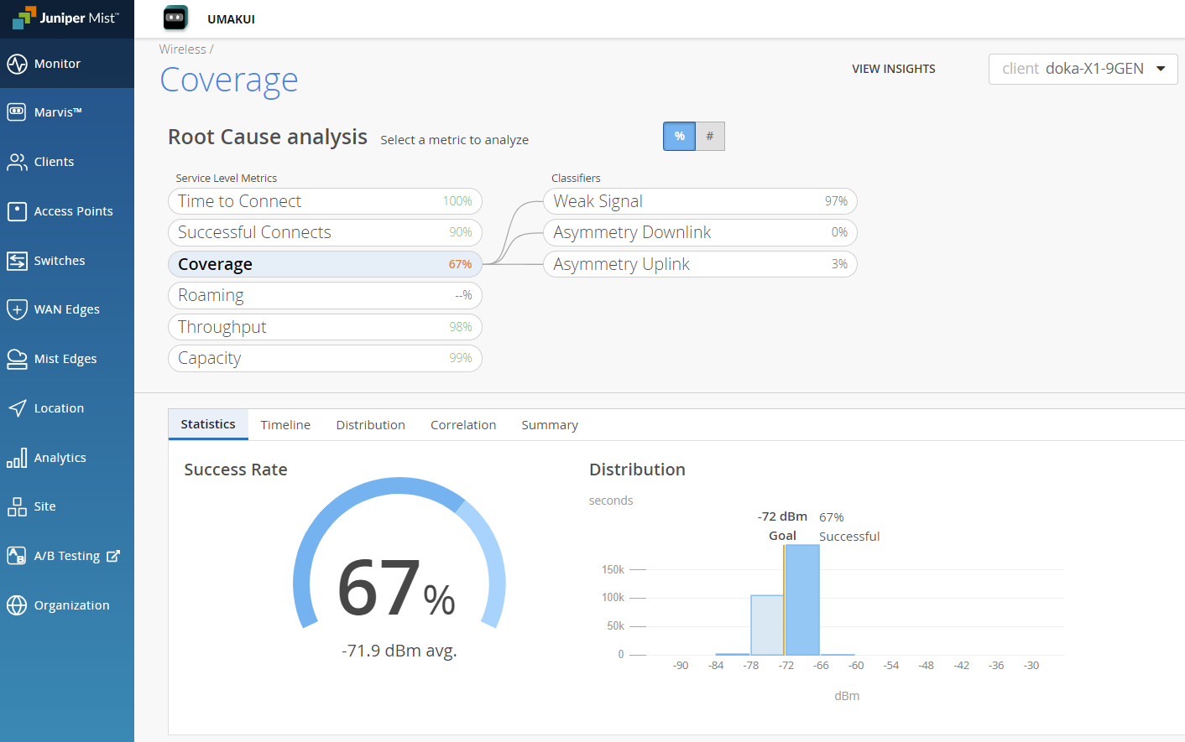Open the Analytics bar chart icon
This screenshot has width=1185, height=742.
[x=17, y=458]
